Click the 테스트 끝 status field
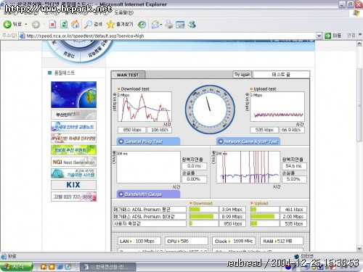This screenshot has width=363, height=272. [x=281, y=75]
